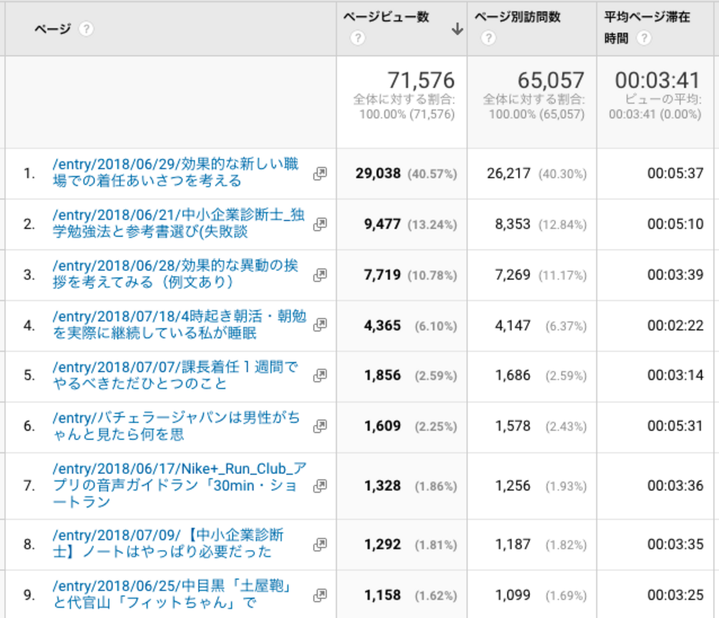Select pageviews cell 1,292

[x=382, y=544]
